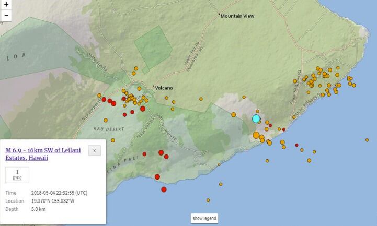The image size is (377, 226).
Task: Select the isolated orange marker east of Volcano
Action: click(201, 98)
